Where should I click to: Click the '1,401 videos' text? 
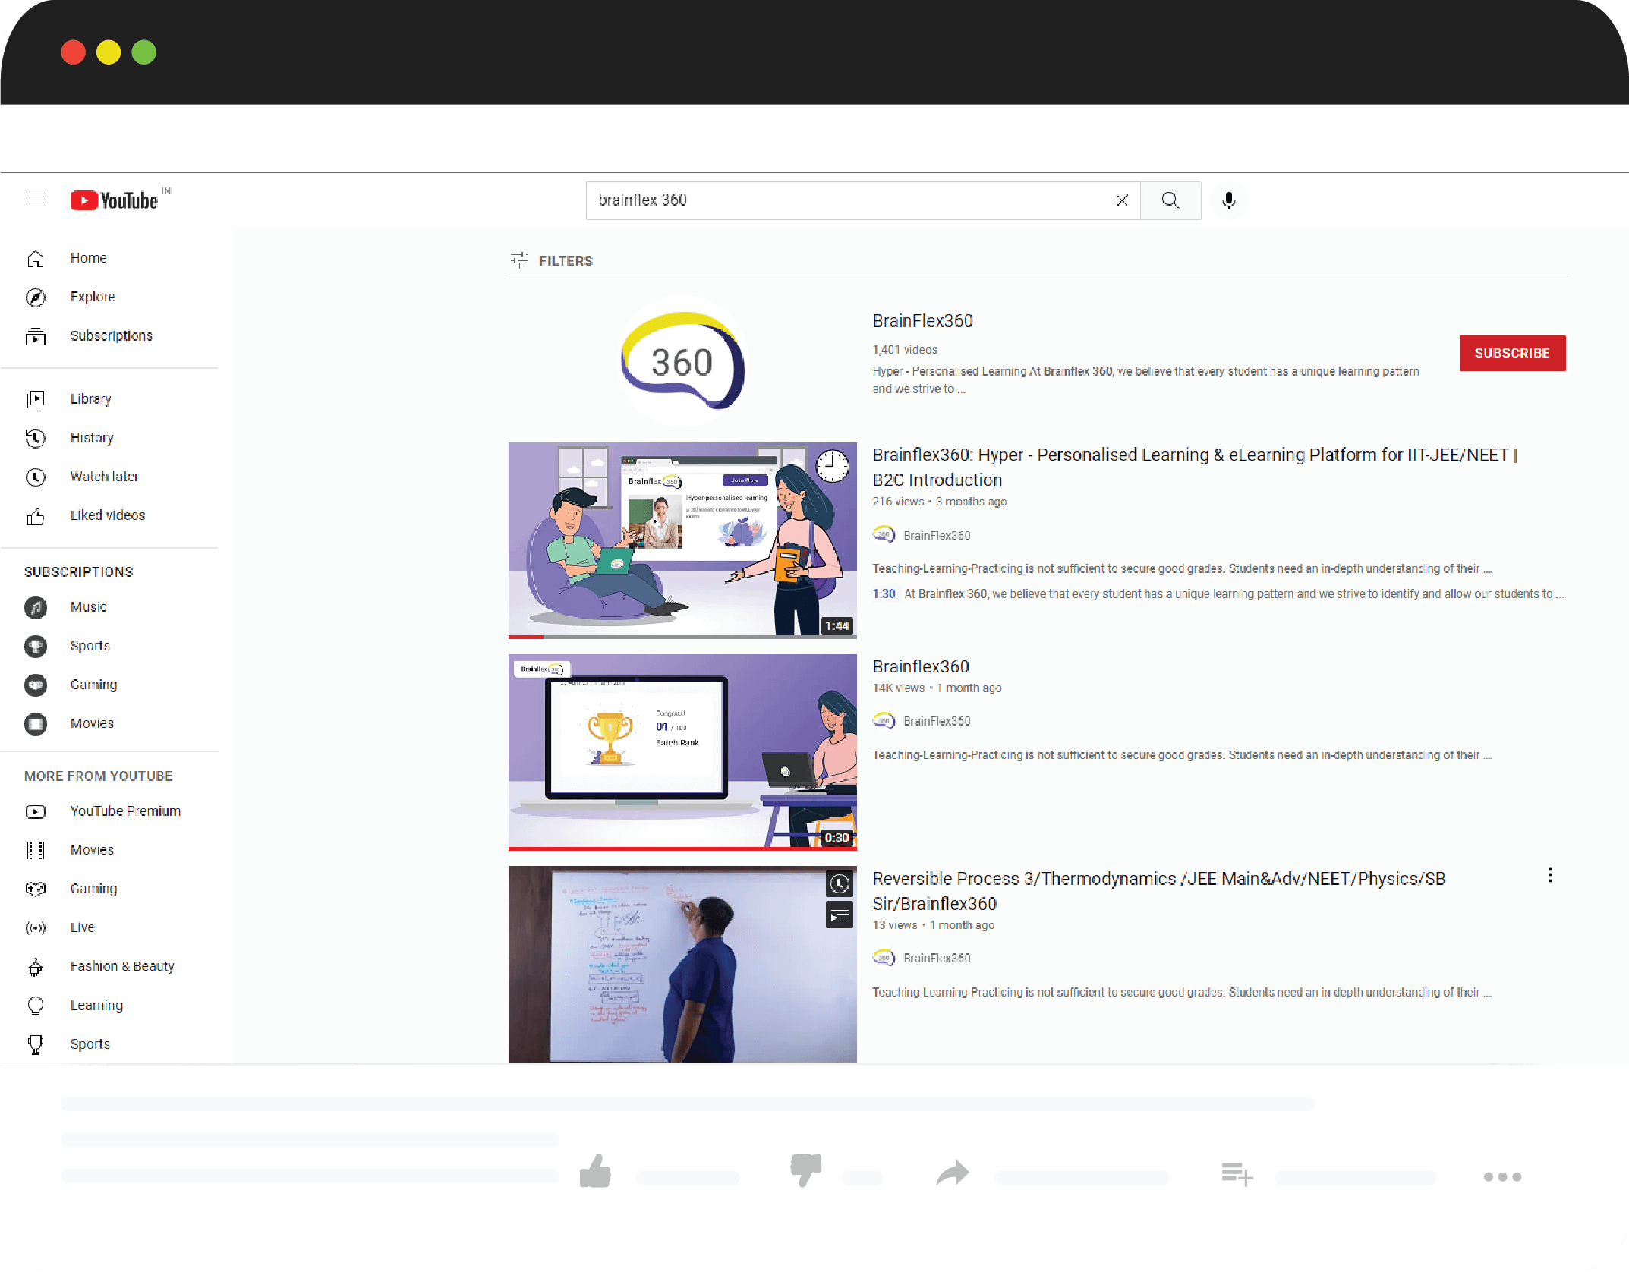[x=905, y=350]
